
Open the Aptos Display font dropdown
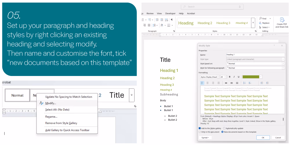(x=218, y=77)
